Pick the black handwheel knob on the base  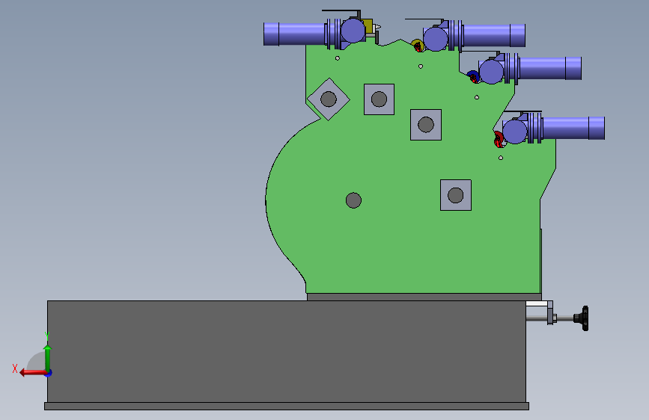[582, 318]
